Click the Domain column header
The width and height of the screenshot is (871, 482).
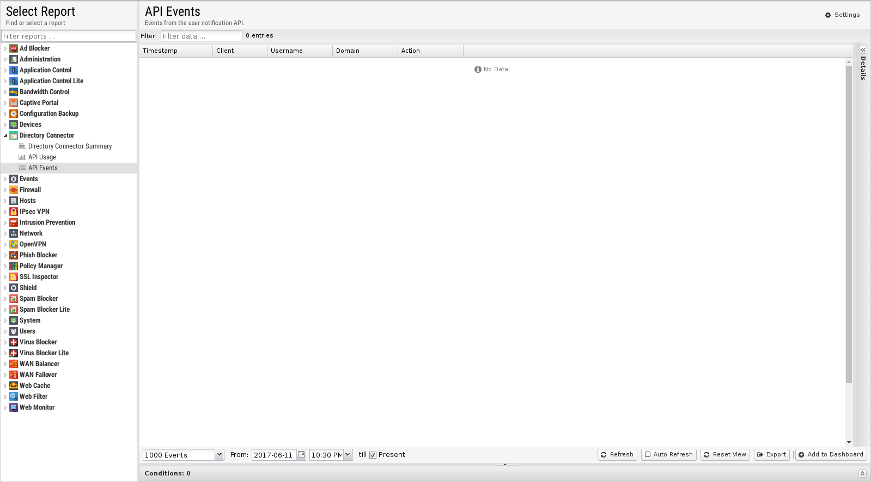point(365,51)
